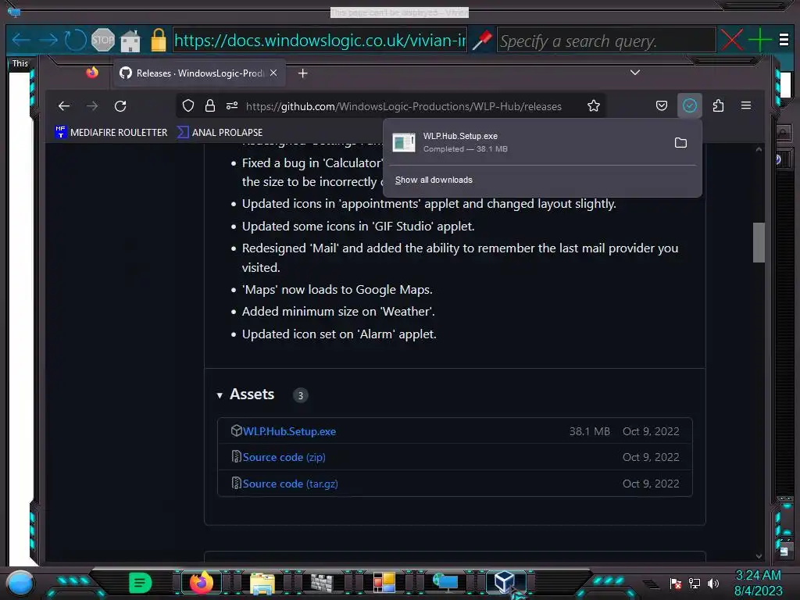Click the red pin icon
Viewport: 800px width, 600px height.
pos(482,41)
